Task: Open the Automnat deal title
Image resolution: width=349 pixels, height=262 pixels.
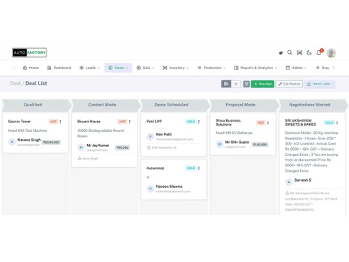Action: pos(155,168)
